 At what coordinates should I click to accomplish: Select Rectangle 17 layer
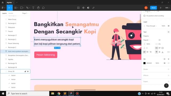[x=12, y=35]
